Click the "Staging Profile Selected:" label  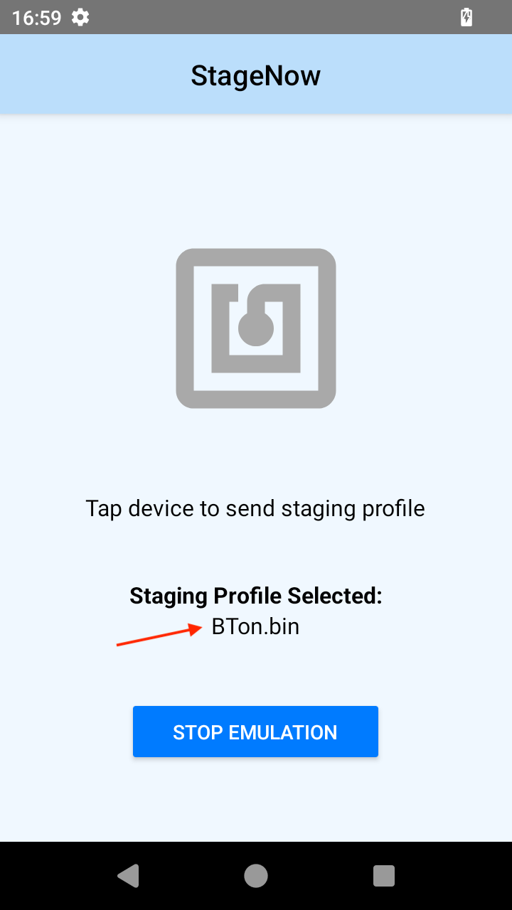point(256,596)
